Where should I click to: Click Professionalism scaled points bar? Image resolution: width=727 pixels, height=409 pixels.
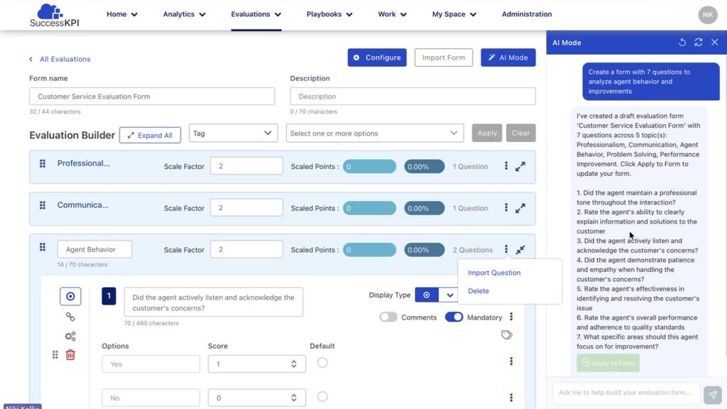click(x=369, y=166)
